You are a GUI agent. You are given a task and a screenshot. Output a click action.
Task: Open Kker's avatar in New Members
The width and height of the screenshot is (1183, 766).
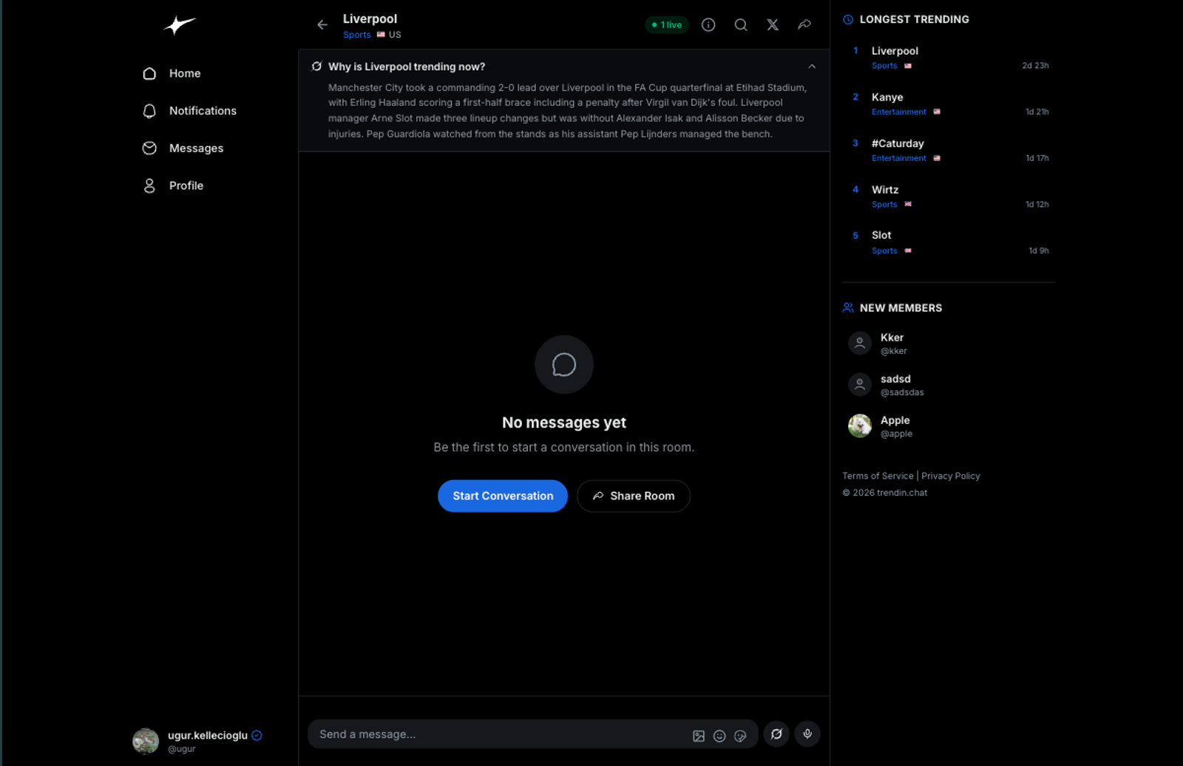860,343
